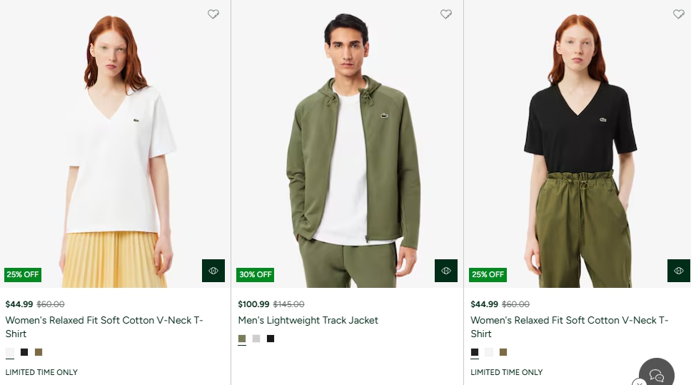Open quick view for Men's Track Jacket

coord(446,271)
